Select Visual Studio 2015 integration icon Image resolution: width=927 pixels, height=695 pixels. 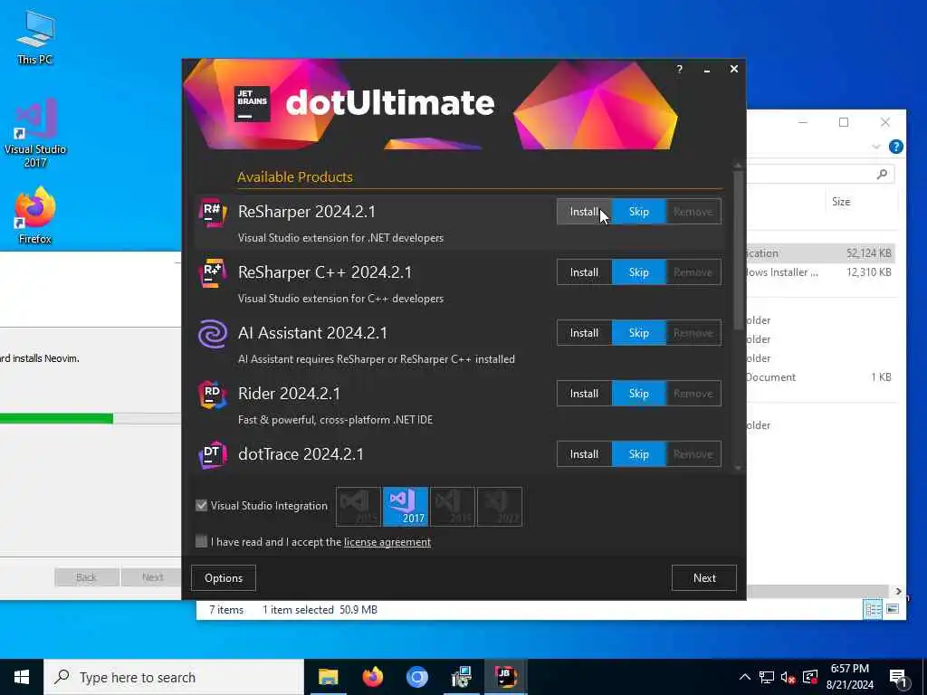[x=358, y=507]
